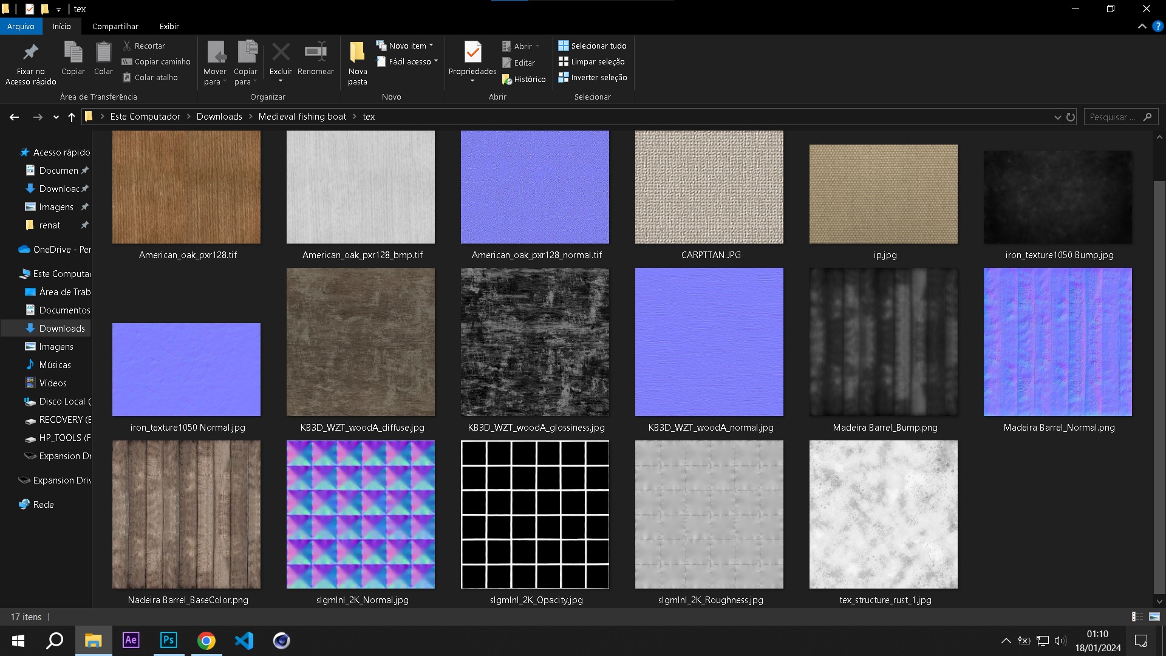Click the Copiar icon in the ribbon

point(73,53)
